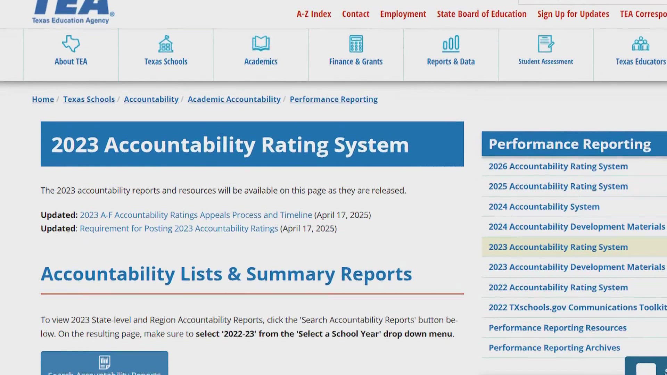Select the Texas Educators people icon
The width and height of the screenshot is (667, 375).
[x=641, y=44]
